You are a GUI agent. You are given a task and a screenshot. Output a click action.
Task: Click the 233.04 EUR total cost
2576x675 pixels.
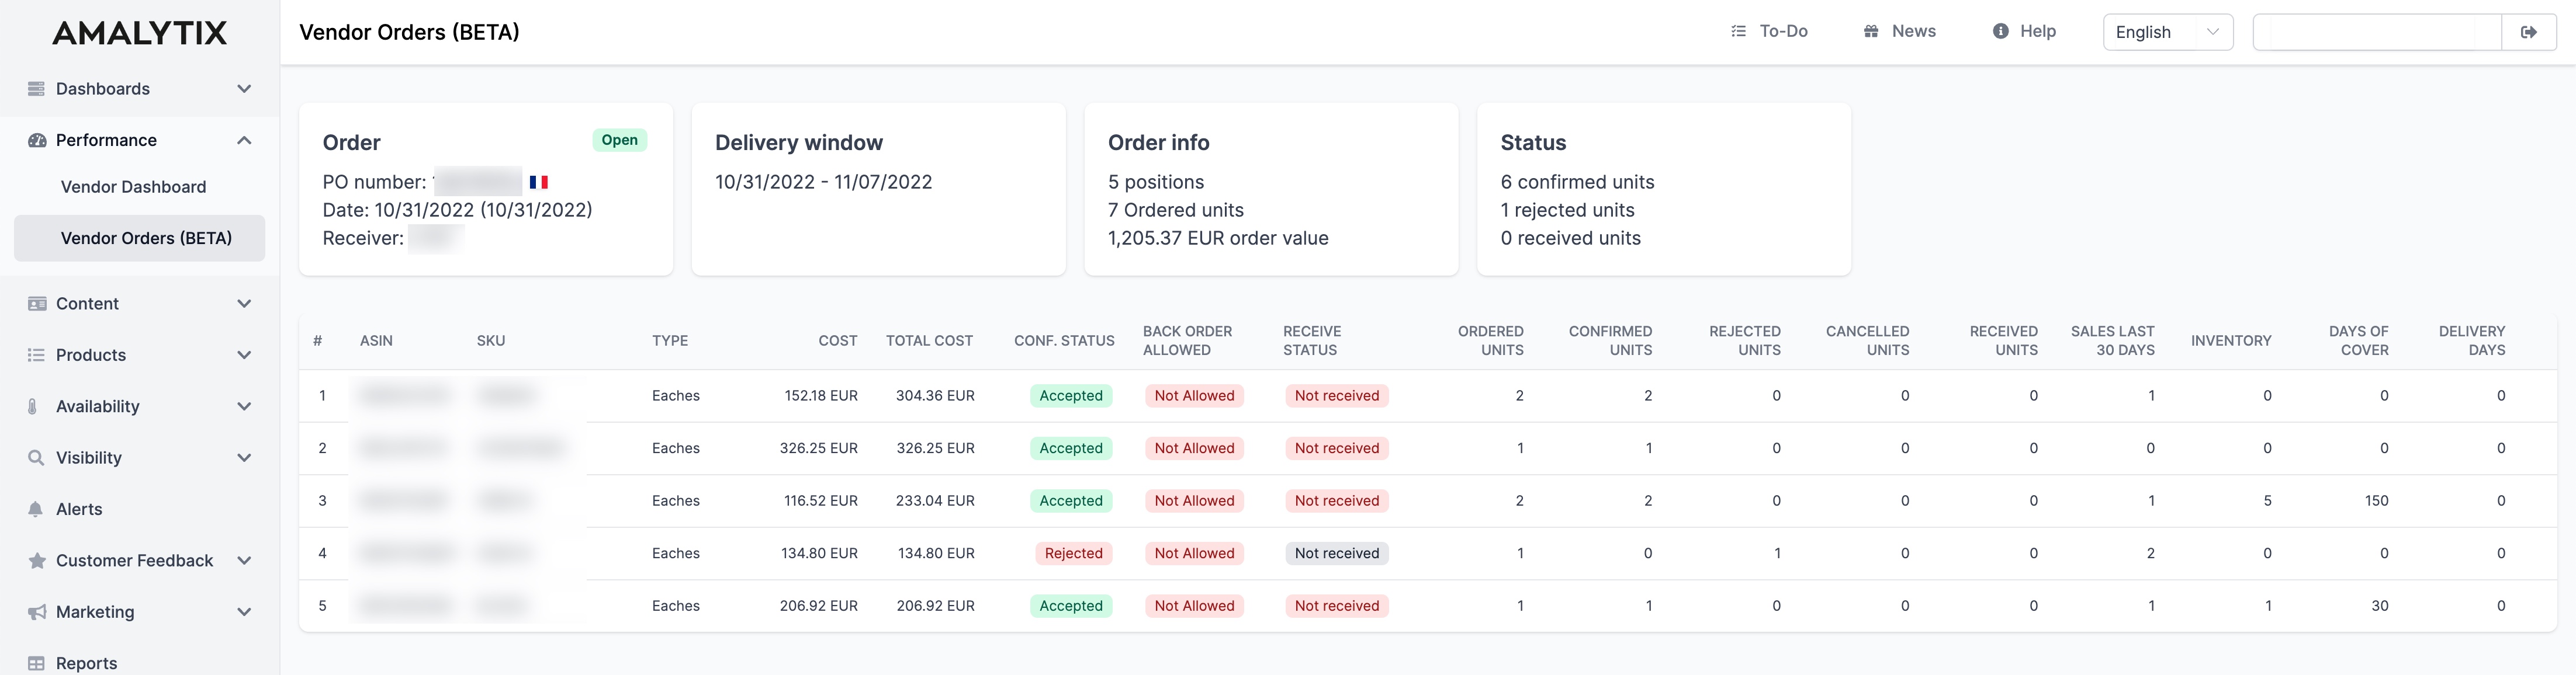coord(935,500)
